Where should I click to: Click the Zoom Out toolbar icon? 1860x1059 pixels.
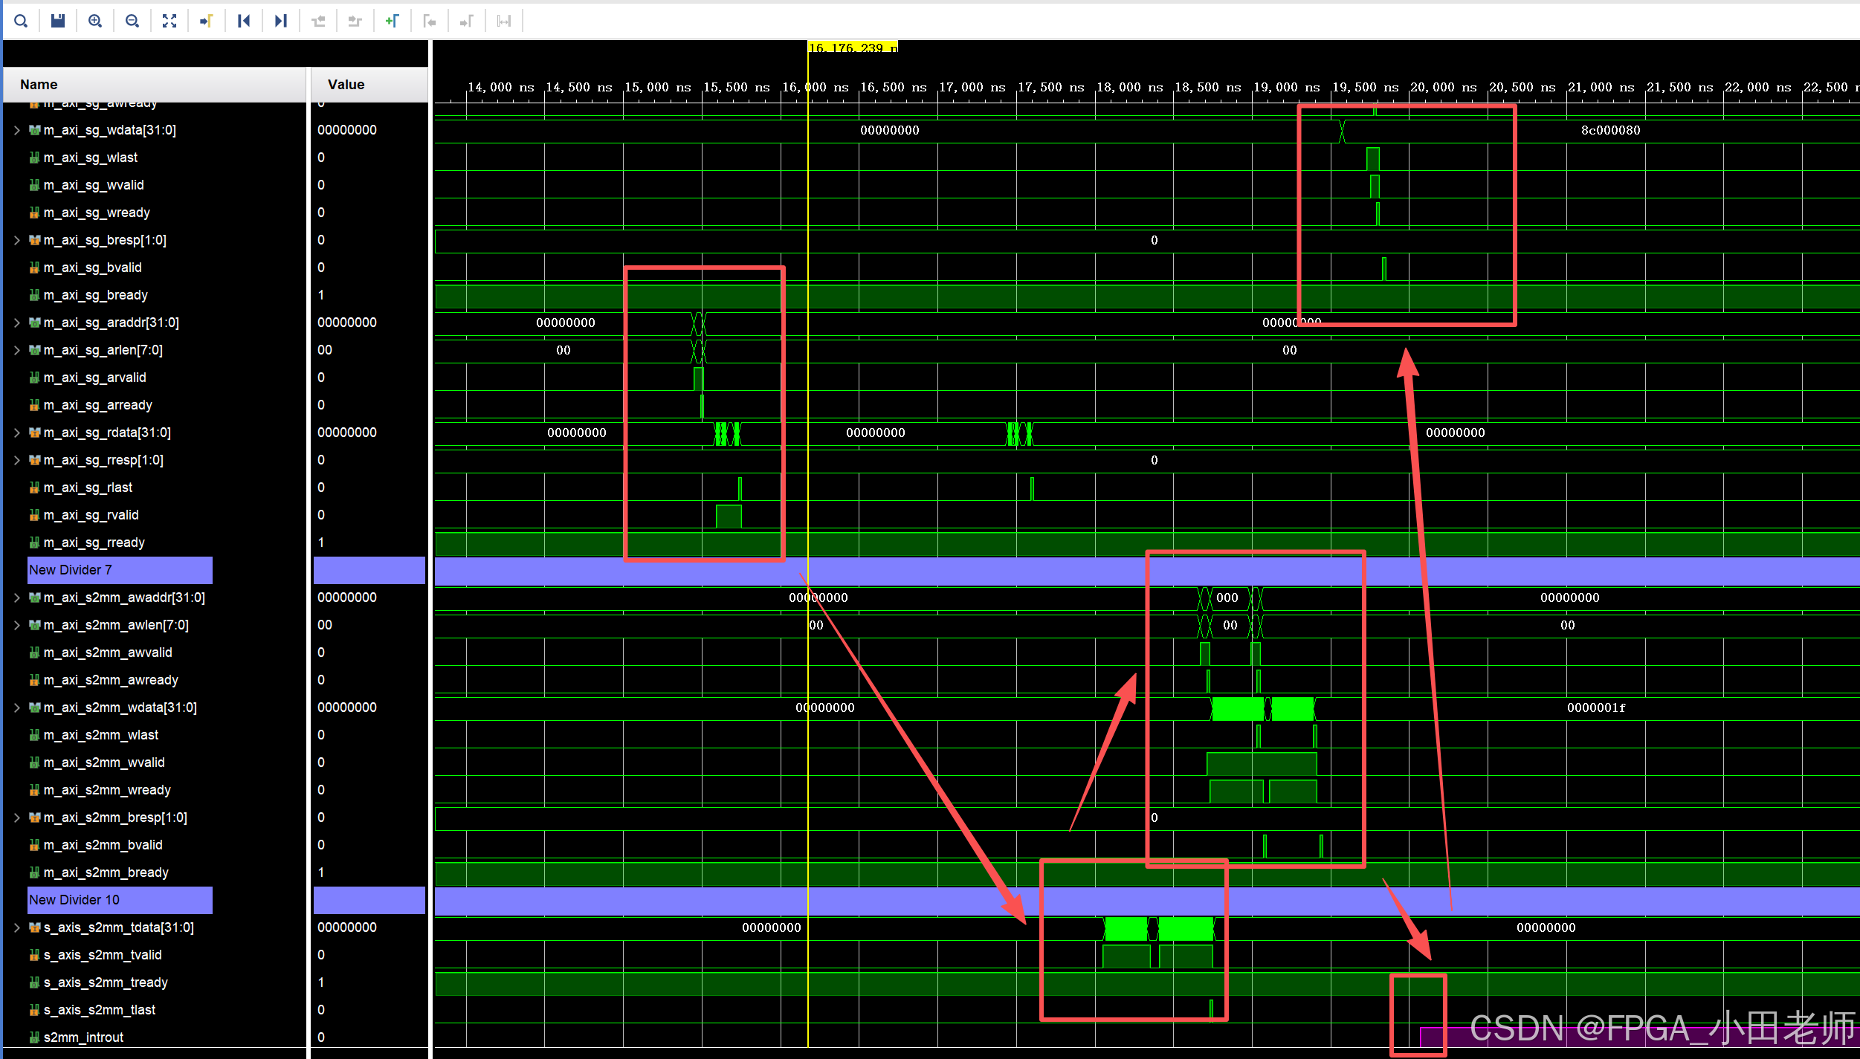(x=132, y=21)
